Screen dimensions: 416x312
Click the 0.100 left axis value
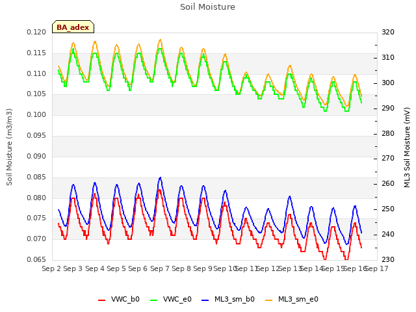point(36,114)
